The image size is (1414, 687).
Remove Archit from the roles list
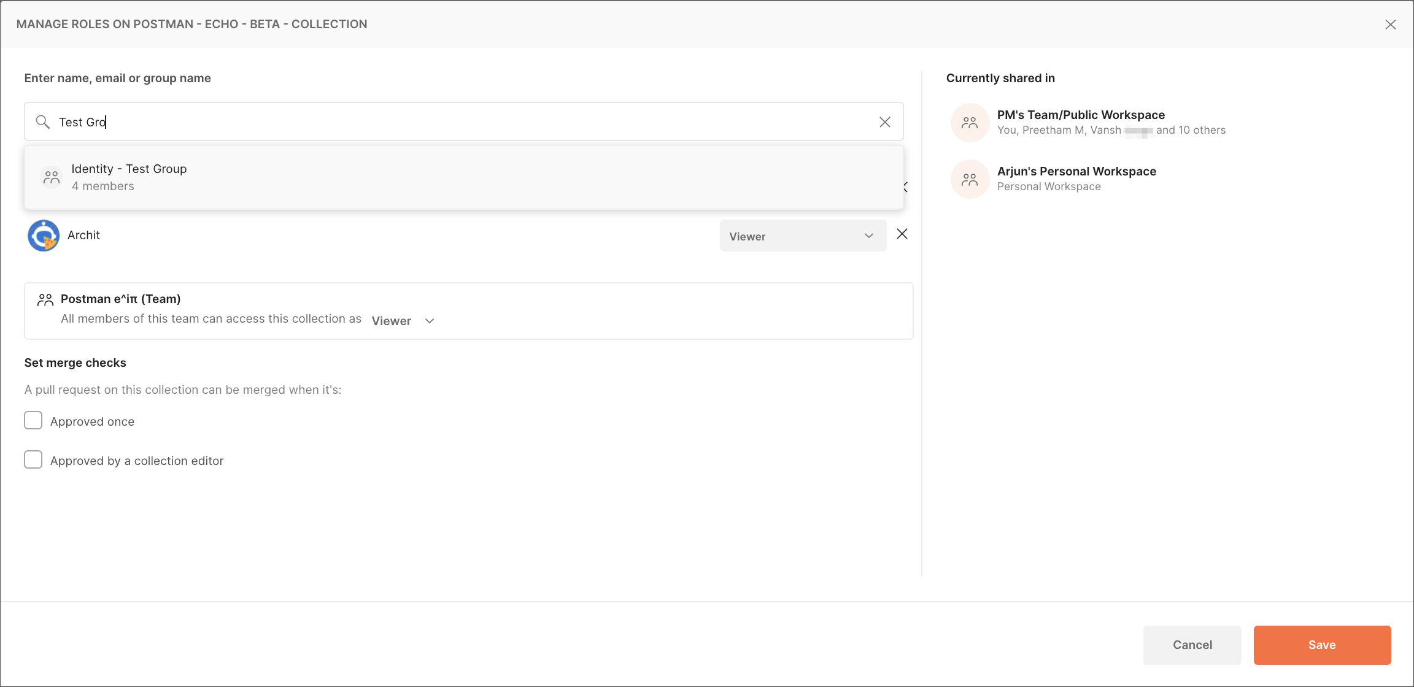click(902, 234)
